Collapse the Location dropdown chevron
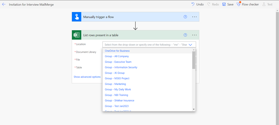Viewport: 279px width, 125px height. pyautogui.click(x=190, y=45)
